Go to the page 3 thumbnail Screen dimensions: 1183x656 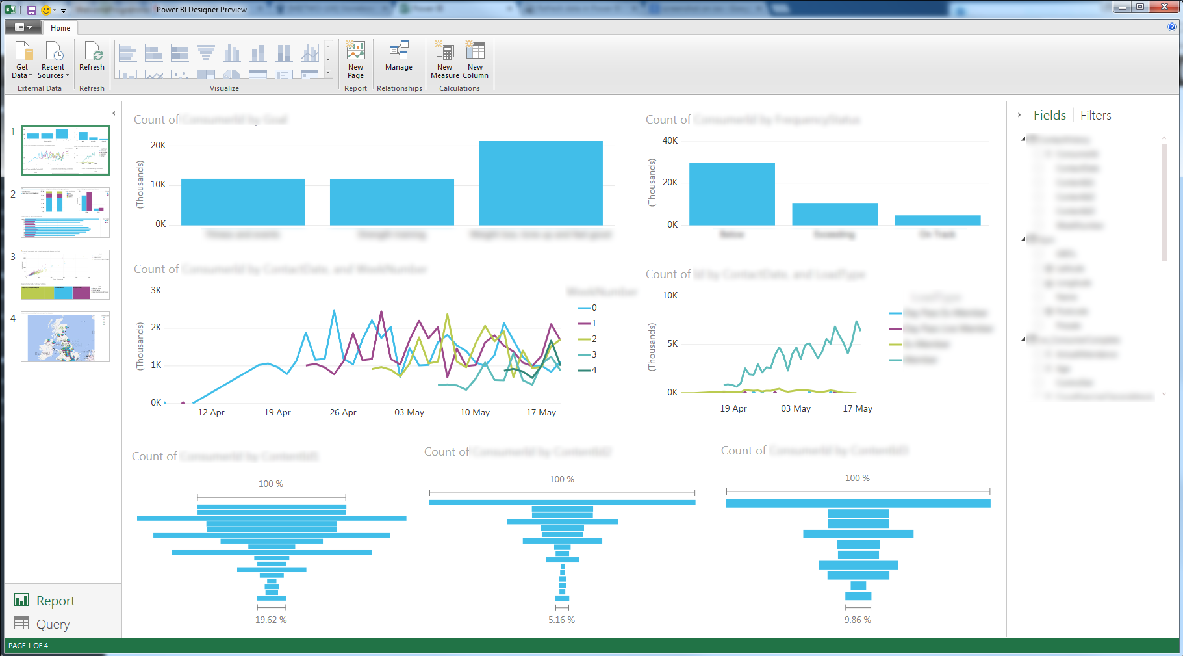(x=65, y=274)
